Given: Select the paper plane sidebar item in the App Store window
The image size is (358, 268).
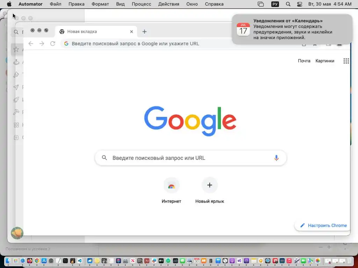Looking at the screenshot, I should pos(16,87).
